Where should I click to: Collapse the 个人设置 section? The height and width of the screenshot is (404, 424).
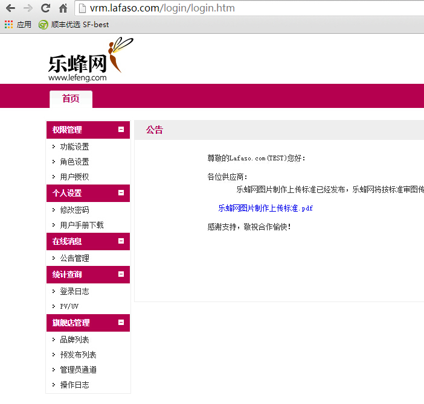point(121,193)
